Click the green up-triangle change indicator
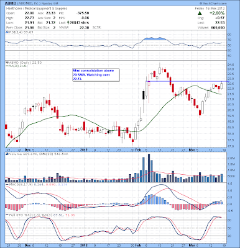This screenshot has width=240, height=248. [200, 13]
